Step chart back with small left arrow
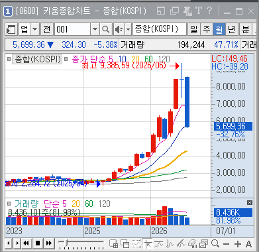The image size is (259, 252). click(x=9, y=243)
